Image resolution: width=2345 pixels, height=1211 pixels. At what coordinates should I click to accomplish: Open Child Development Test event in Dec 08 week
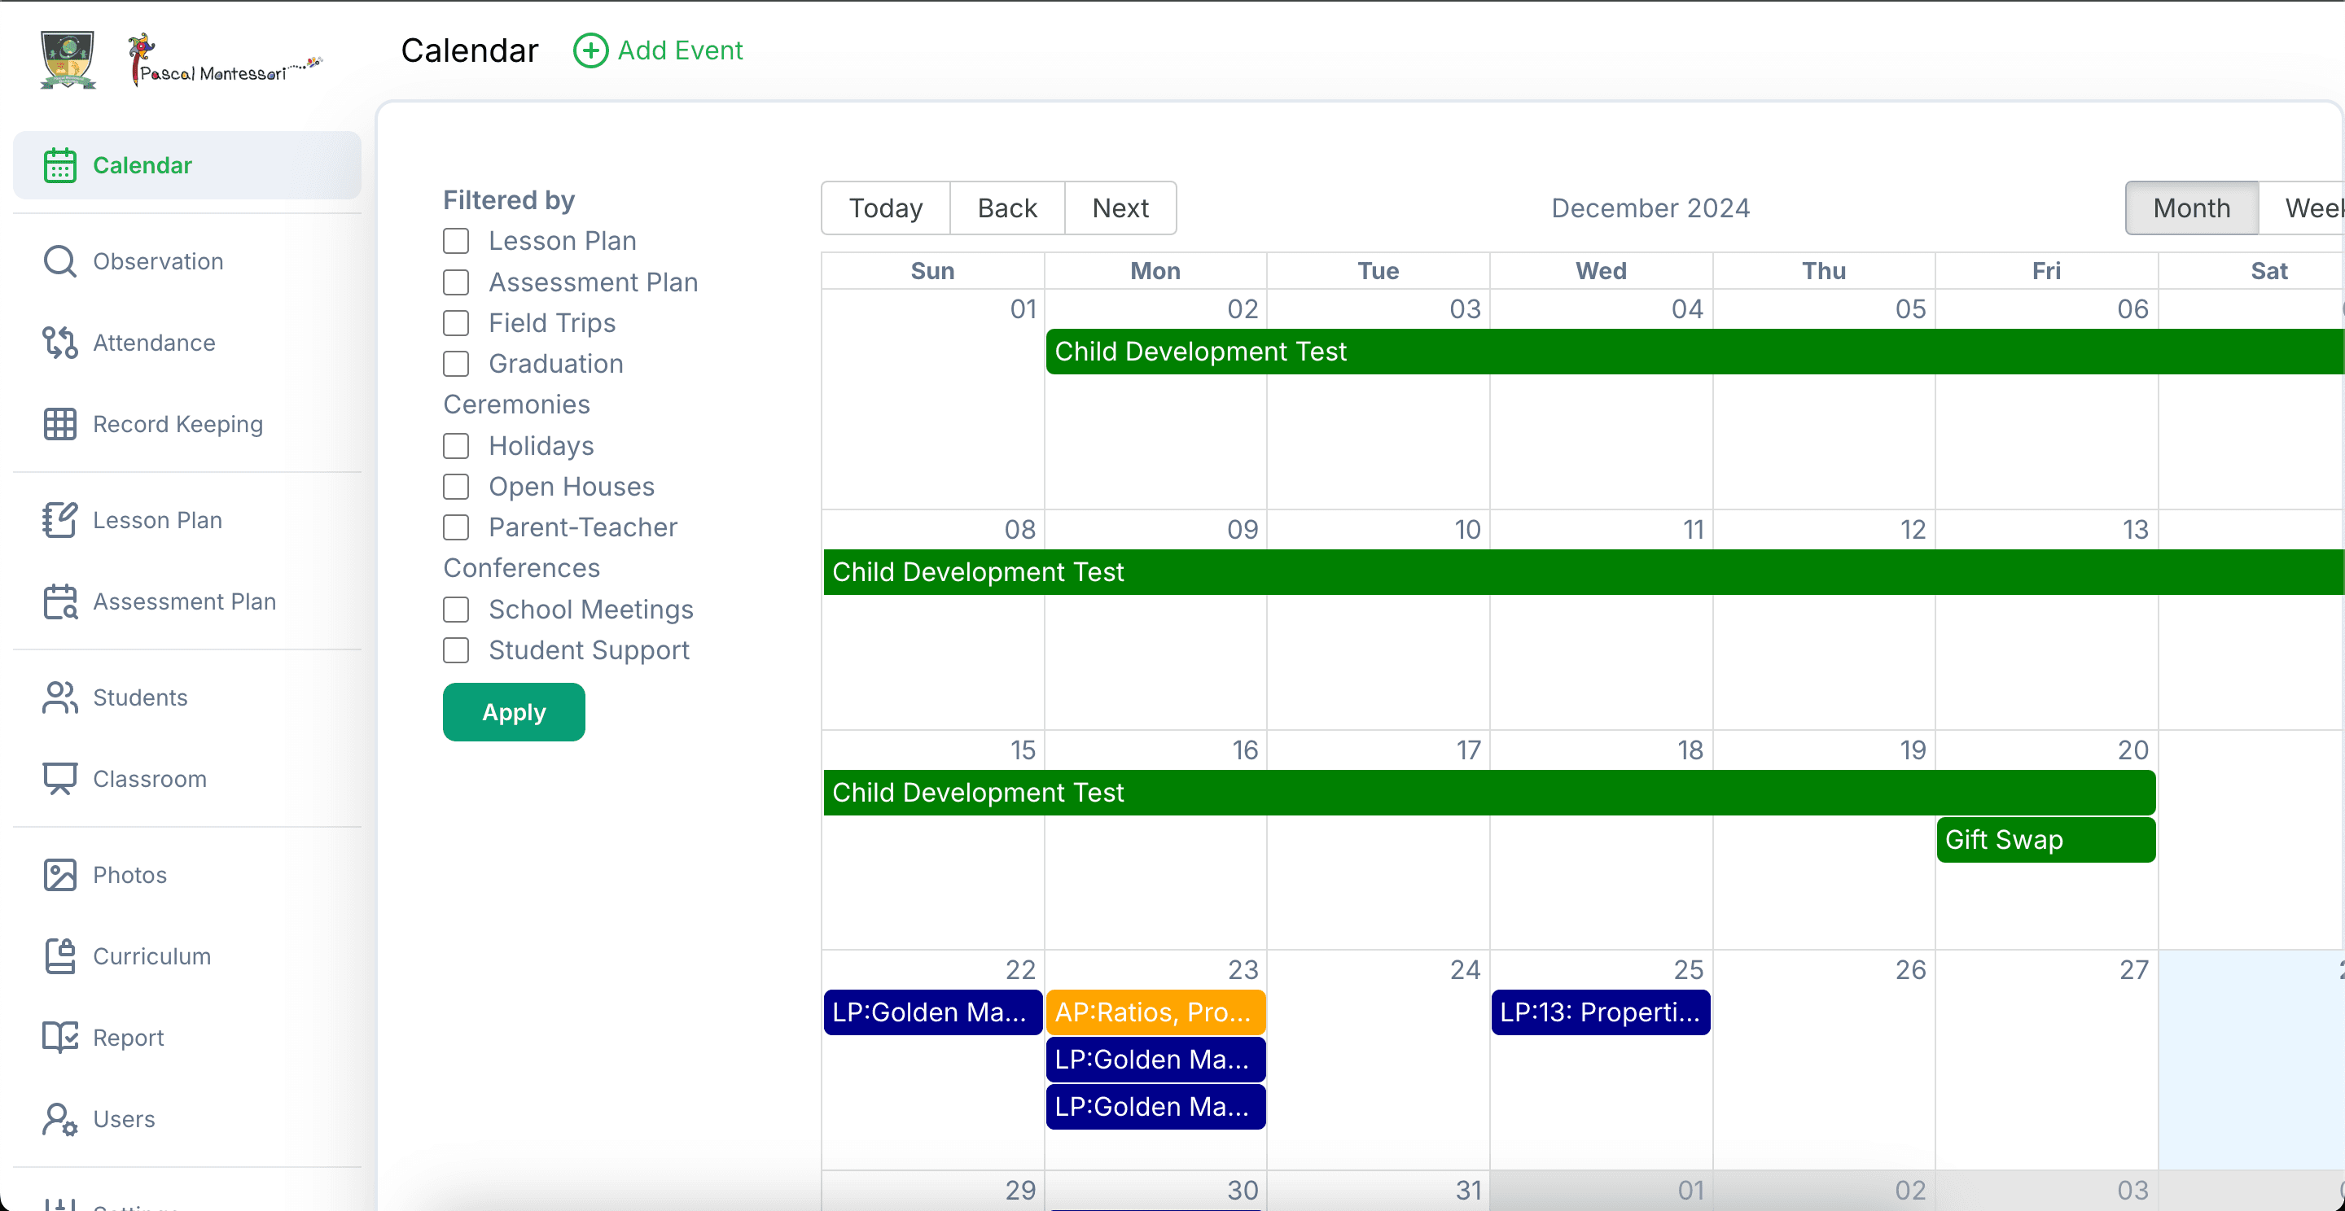pos(1584,572)
